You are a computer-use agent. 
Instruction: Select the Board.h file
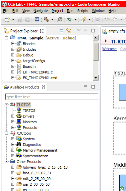coord(29,66)
